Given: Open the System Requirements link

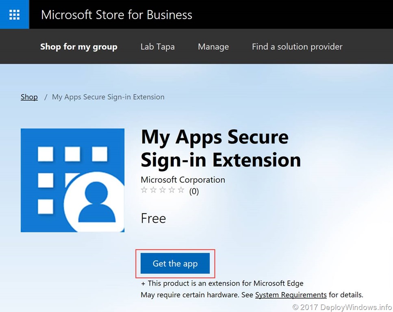Looking at the screenshot, I should pyautogui.click(x=291, y=295).
